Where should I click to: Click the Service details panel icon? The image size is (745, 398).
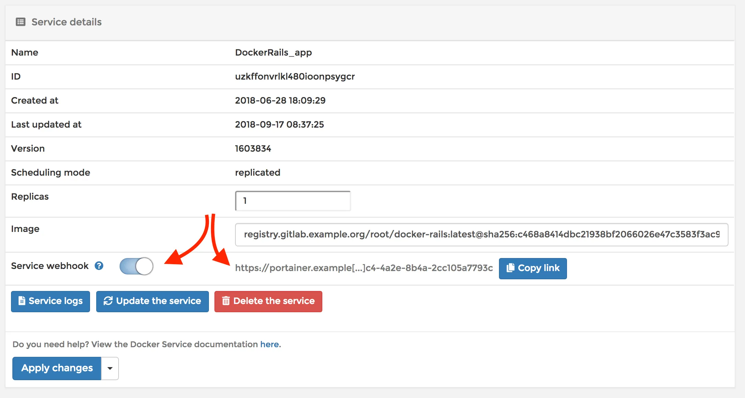[x=20, y=22]
